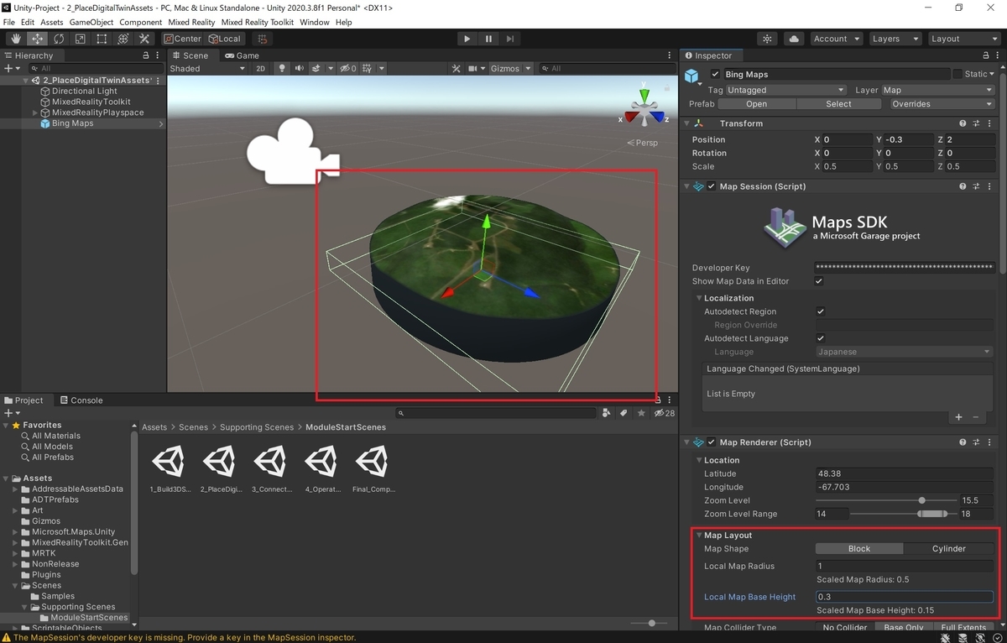Open the Collab services sun icon
Screen dimensions: 1007x643
click(x=768, y=39)
